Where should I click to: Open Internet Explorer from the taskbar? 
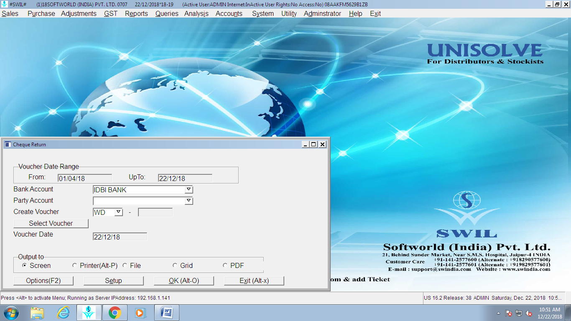[63, 313]
